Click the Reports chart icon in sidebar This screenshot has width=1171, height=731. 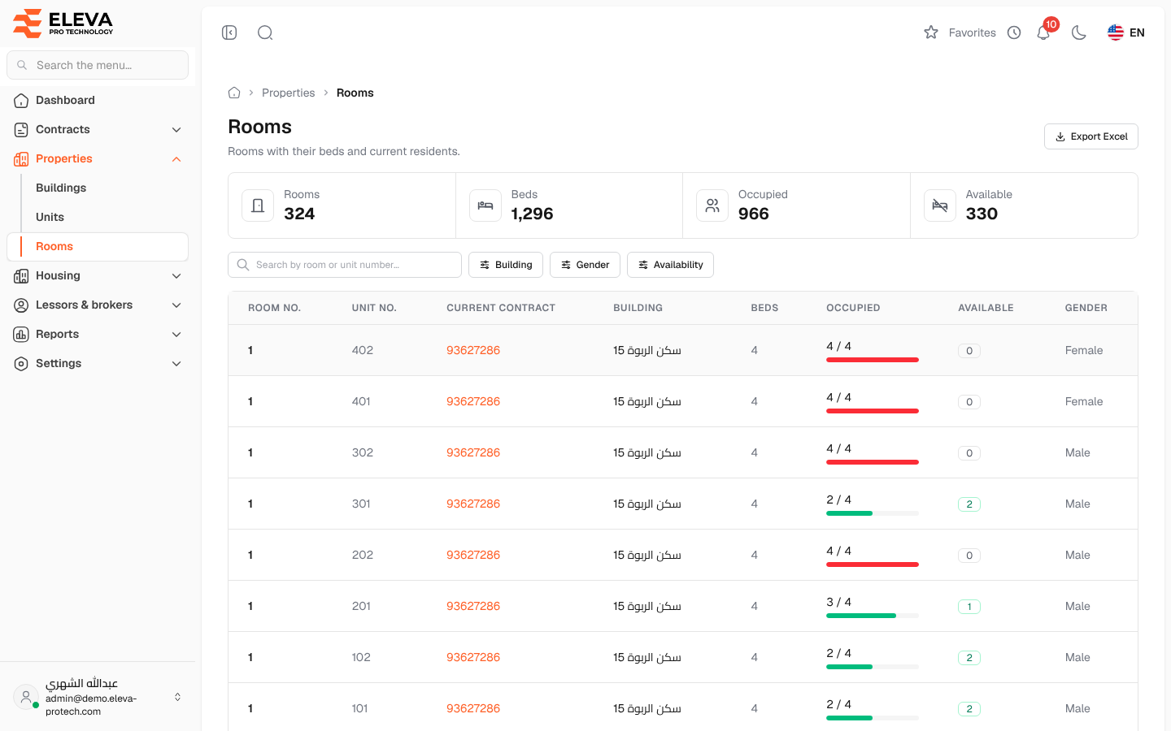[21, 335]
